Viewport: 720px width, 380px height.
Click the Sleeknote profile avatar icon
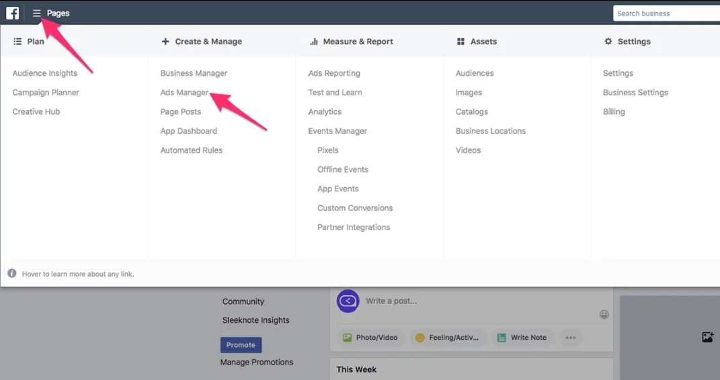point(348,301)
